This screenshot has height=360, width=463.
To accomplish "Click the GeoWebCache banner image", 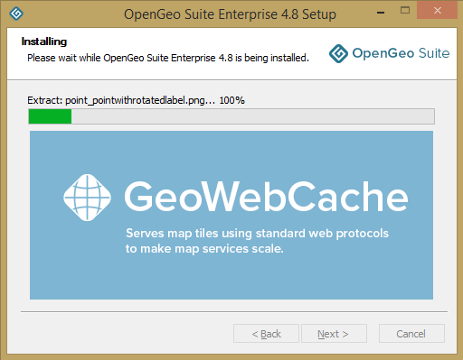I will click(x=231, y=215).
